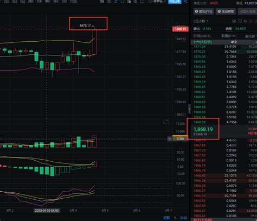Click the 数量(ETH) column header
This screenshot has width=257, height=221.
click(229, 36)
